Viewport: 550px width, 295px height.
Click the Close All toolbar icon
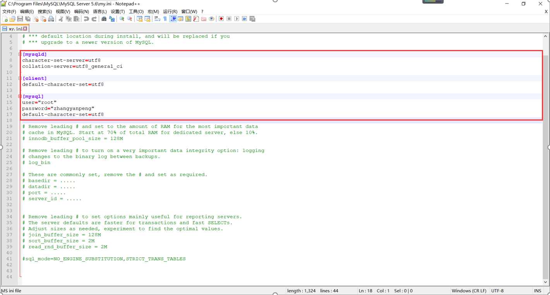coord(43,19)
